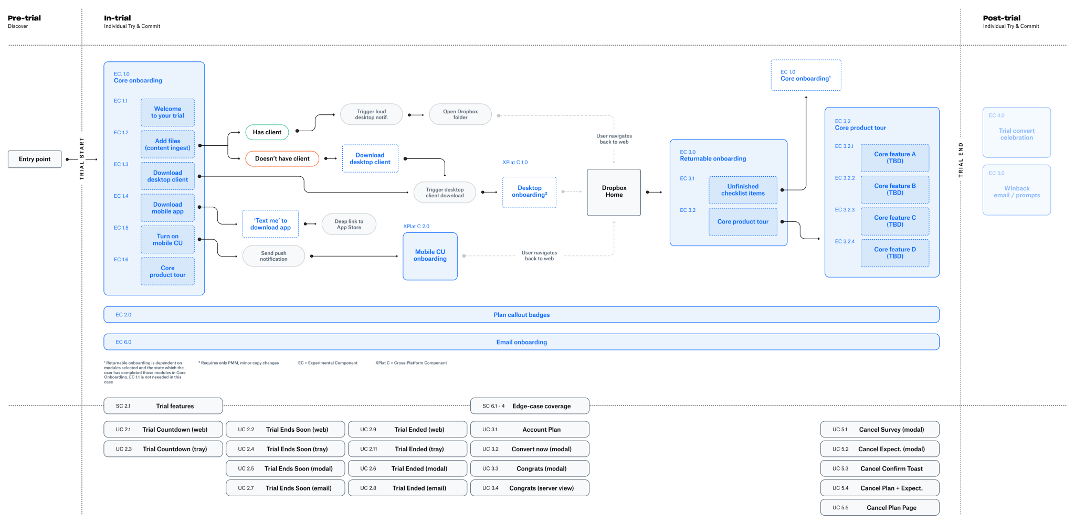Click the 'Core feature C (TBD)' node

coord(895,221)
